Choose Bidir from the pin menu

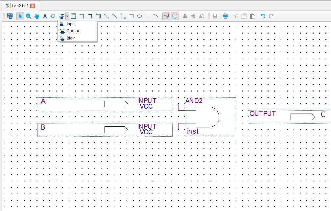(x=77, y=38)
